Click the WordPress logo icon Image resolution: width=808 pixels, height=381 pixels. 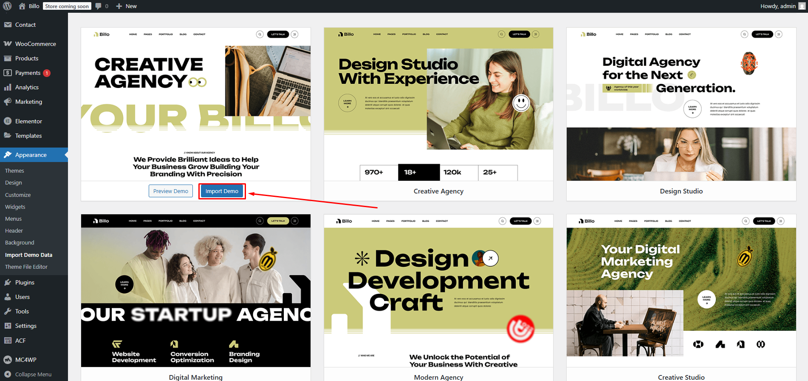point(7,6)
